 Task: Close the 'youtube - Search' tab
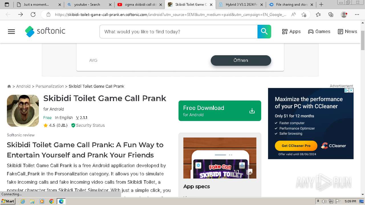tap(110, 5)
